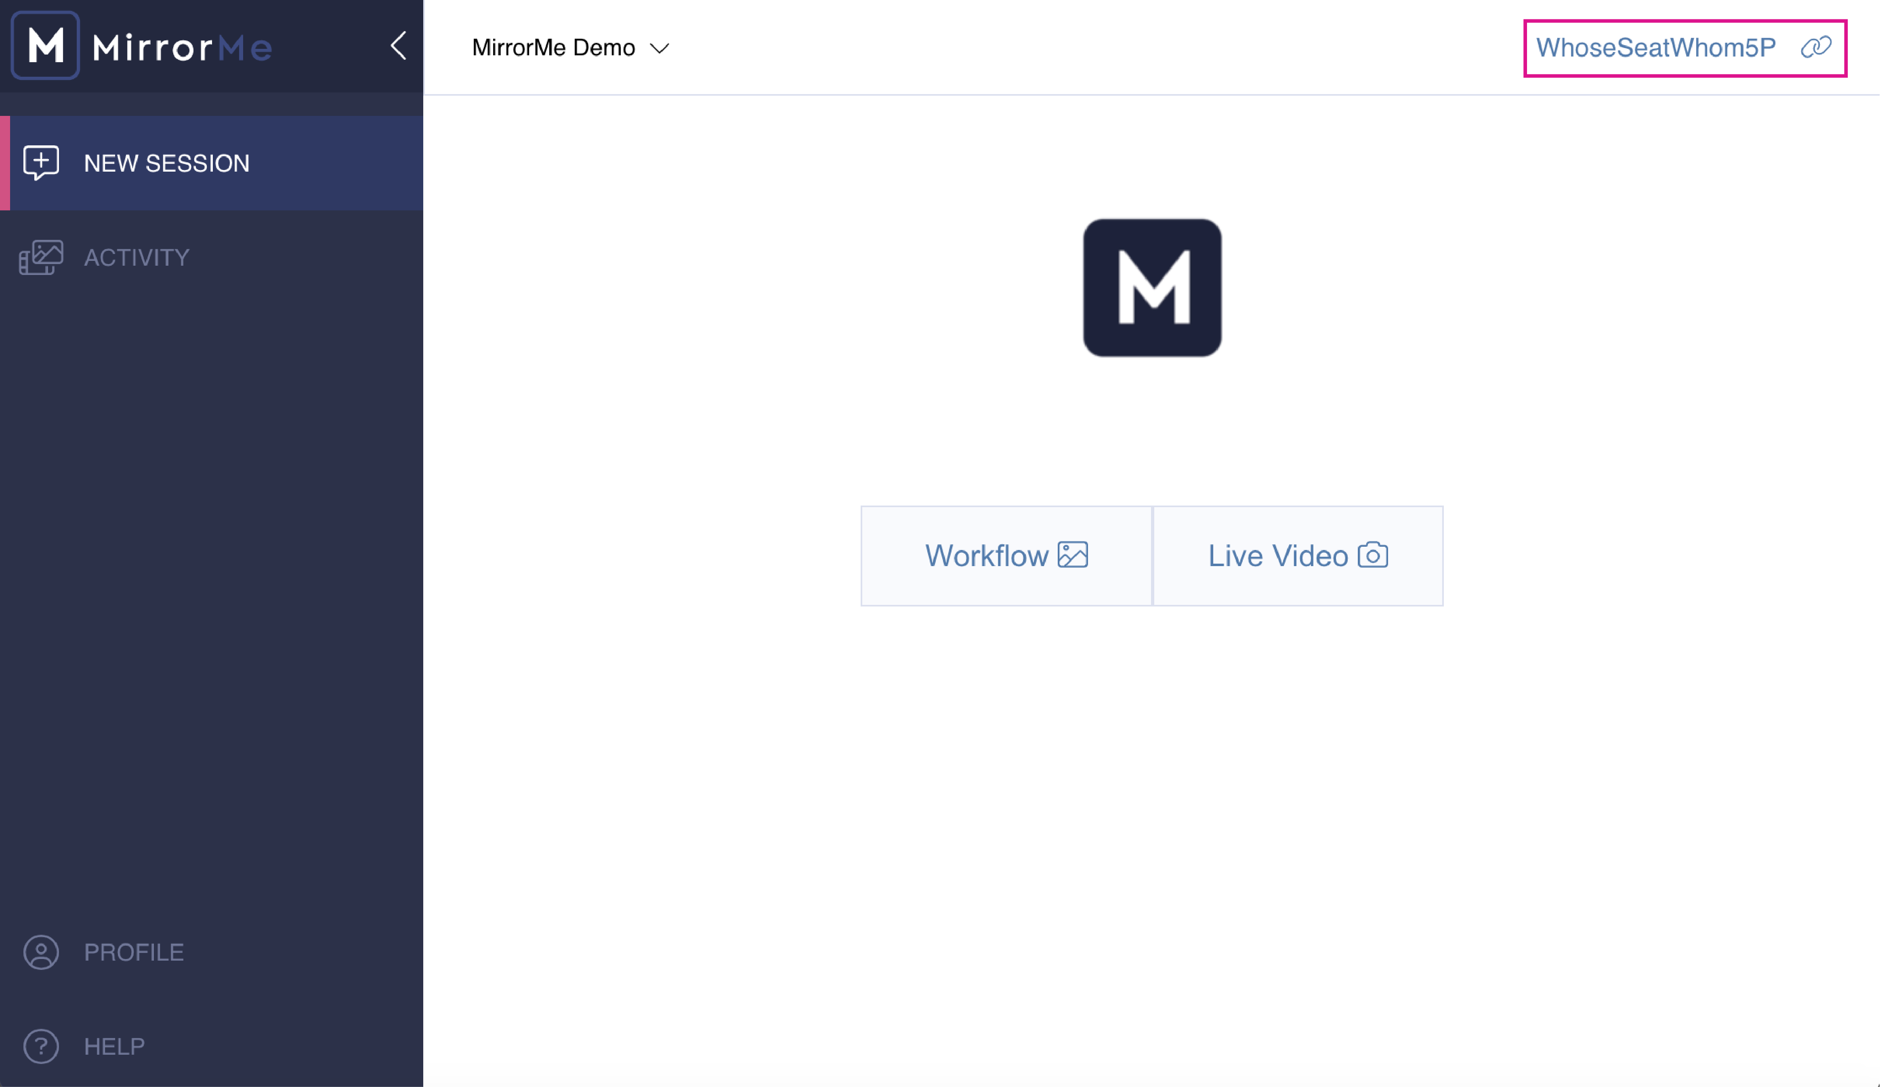The width and height of the screenshot is (1880, 1087).
Task: Open the MirrorMe Demo session dropdown
Action: pos(571,47)
